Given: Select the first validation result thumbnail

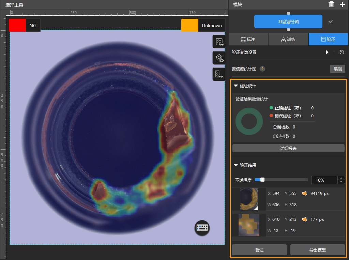Looking at the screenshot, I should [x=249, y=199].
